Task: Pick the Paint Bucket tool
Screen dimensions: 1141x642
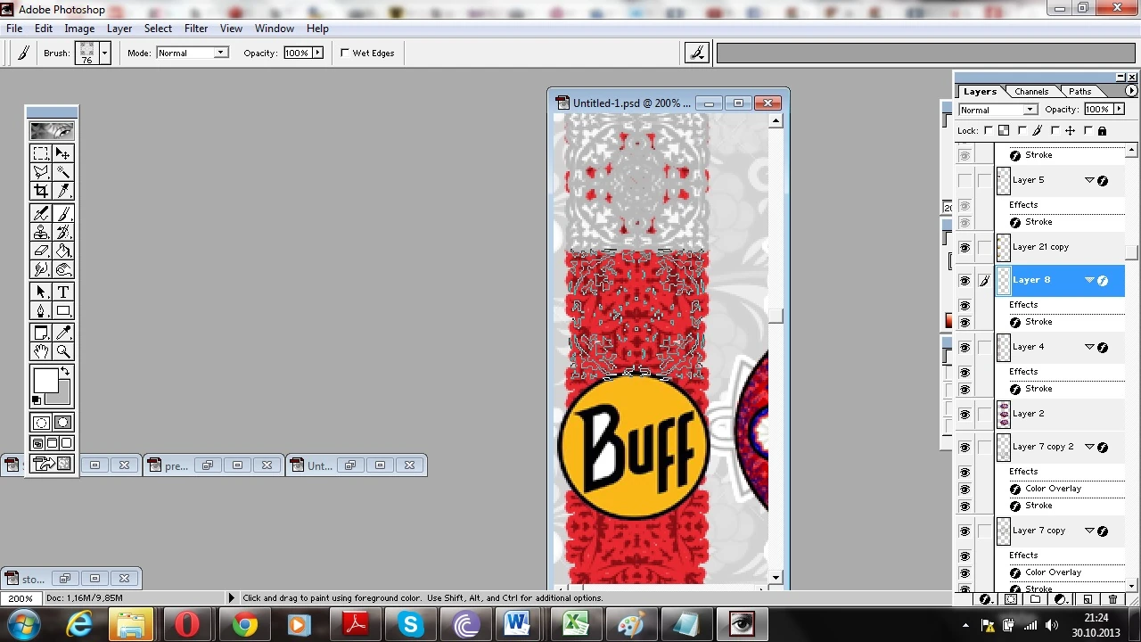Action: (62, 251)
